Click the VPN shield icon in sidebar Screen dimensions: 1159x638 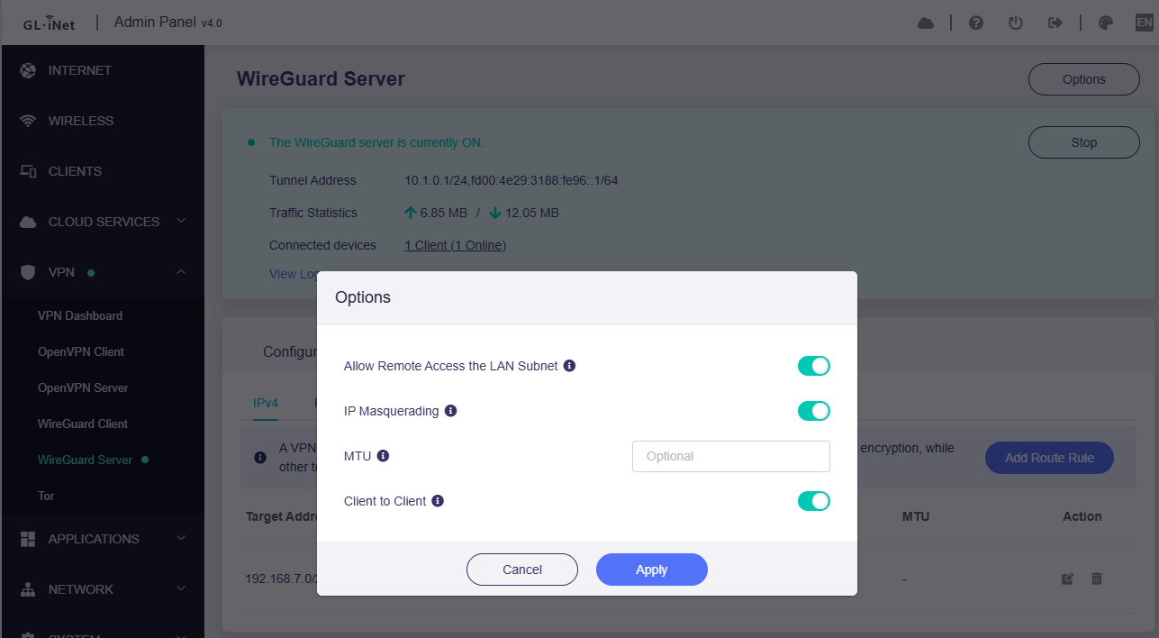tap(28, 272)
